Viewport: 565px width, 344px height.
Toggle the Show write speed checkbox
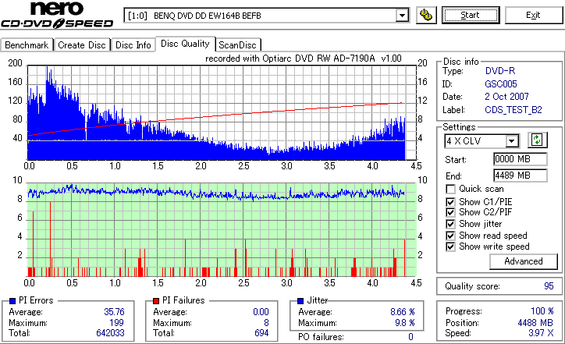click(450, 246)
